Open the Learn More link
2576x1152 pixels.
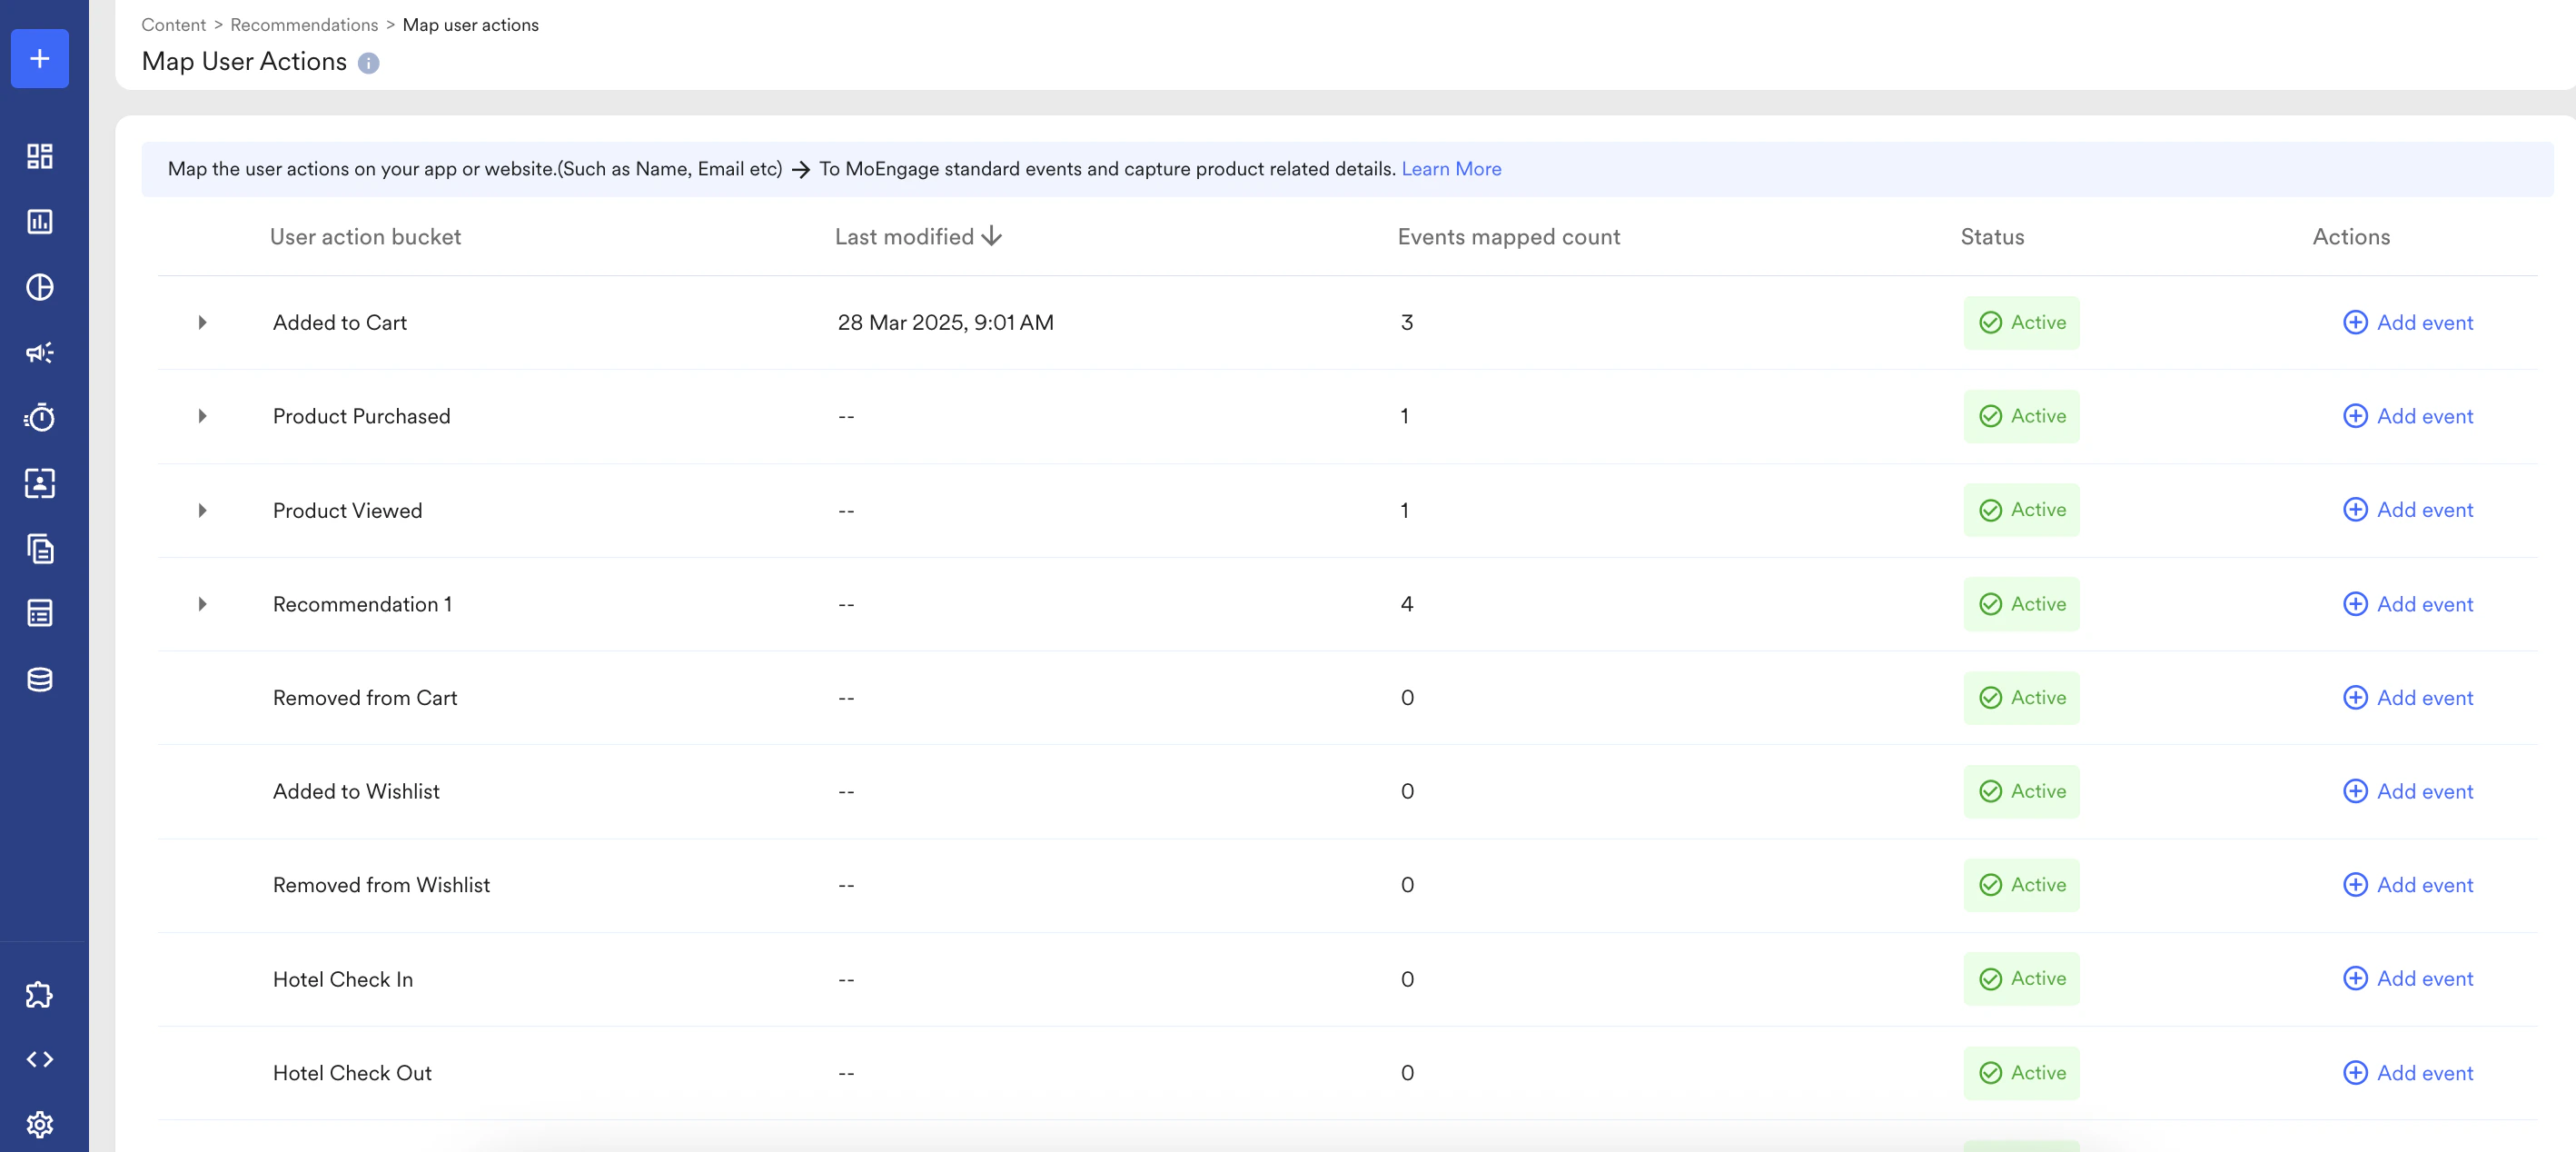1450,169
